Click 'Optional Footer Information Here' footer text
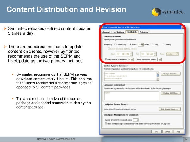Image resolution: width=190 pixels, height=142 pixels. point(56,139)
